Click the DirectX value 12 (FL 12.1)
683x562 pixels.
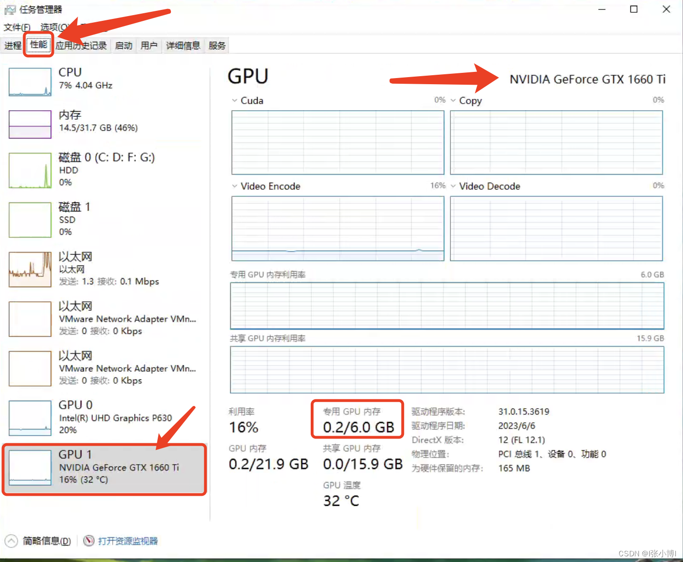pyautogui.click(x=521, y=440)
